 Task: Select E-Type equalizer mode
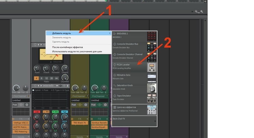tap(55, 90)
